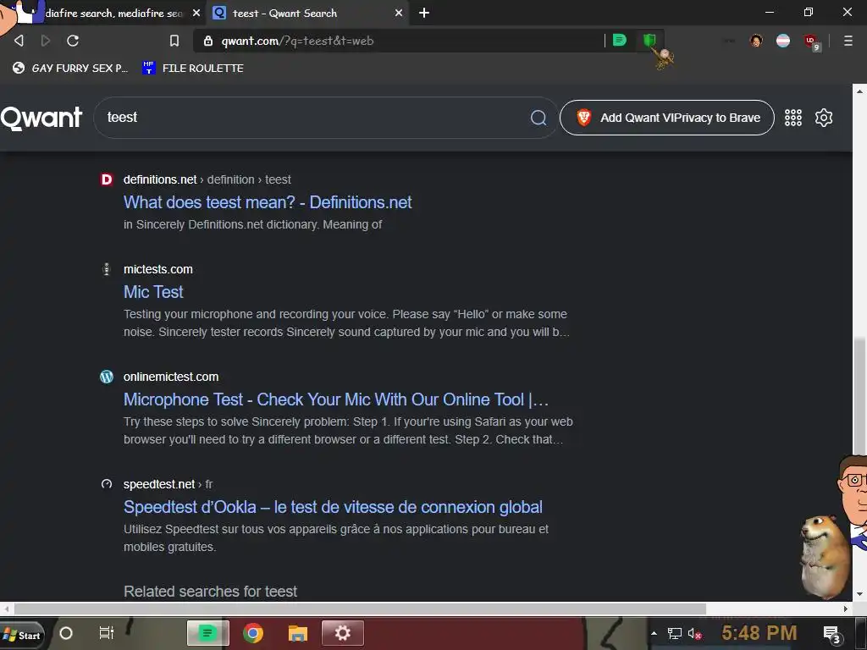Open Task View from the taskbar
This screenshot has height=650, width=867.
point(106,633)
